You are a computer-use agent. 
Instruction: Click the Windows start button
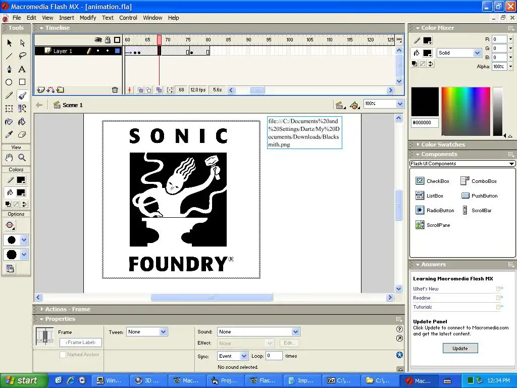click(24, 380)
